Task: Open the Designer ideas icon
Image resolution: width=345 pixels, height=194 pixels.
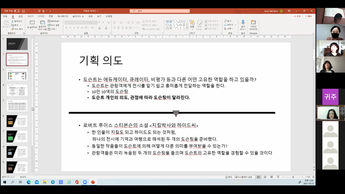Action: 253,22
